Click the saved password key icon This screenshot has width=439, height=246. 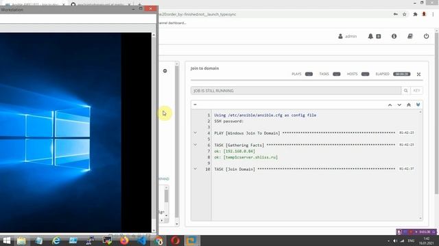[x=396, y=14]
